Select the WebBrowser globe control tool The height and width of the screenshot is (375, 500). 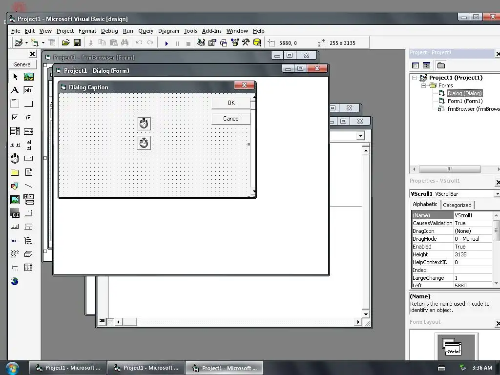tap(15, 281)
